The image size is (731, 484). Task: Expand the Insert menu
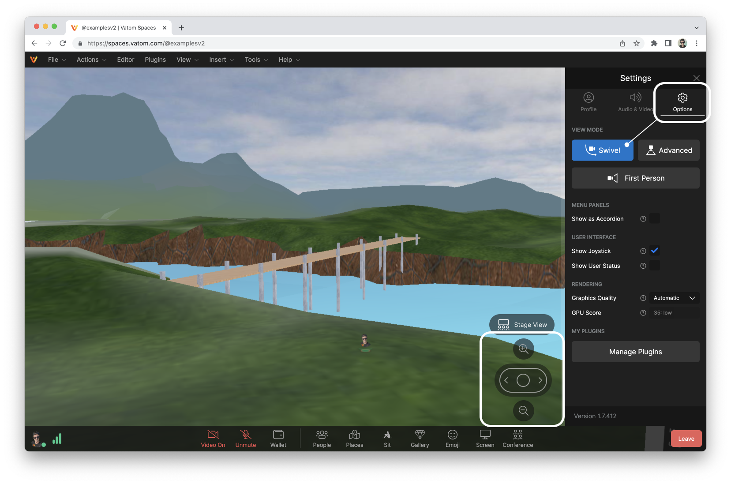point(221,60)
